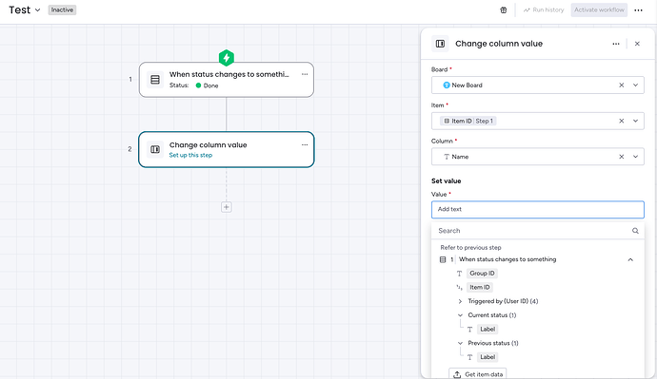Image resolution: width=657 pixels, height=379 pixels.
Task: Open Run history
Action: 544,10
